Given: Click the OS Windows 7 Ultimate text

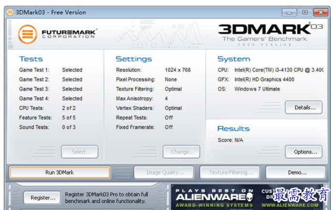Looking at the screenshot, I should (x=257, y=89).
